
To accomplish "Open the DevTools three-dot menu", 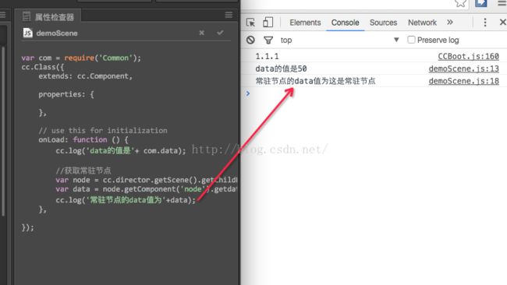I will tap(484, 23).
